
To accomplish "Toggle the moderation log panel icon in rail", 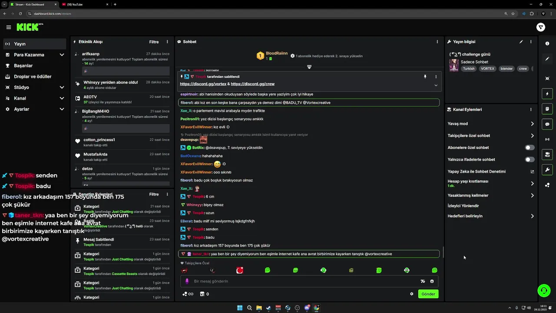I will tap(547, 109).
